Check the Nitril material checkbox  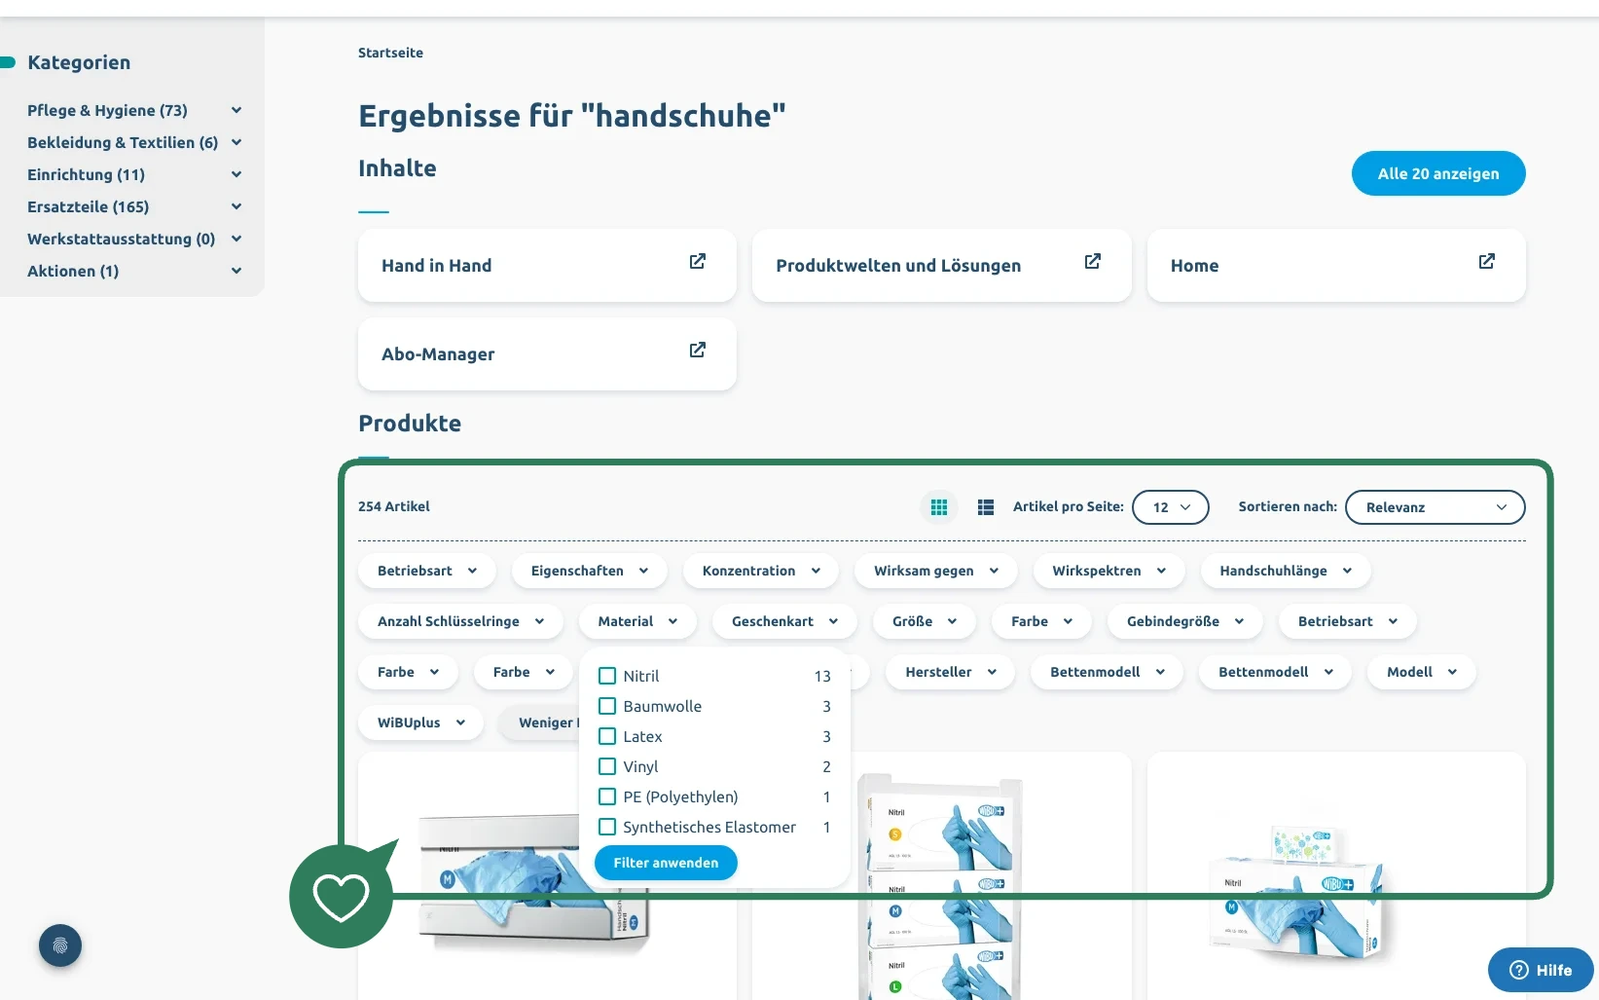pyautogui.click(x=607, y=676)
